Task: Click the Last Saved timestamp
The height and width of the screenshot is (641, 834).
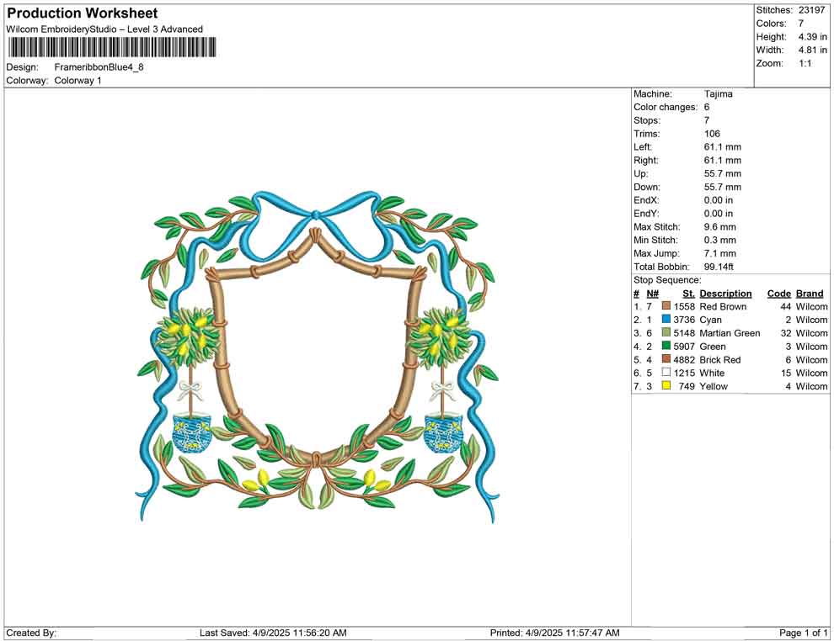Action: tap(274, 633)
